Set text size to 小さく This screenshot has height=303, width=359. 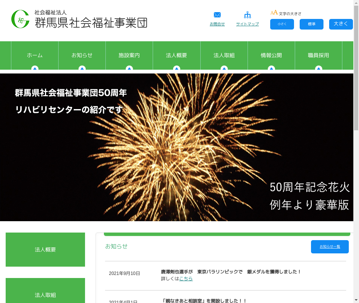[282, 24]
